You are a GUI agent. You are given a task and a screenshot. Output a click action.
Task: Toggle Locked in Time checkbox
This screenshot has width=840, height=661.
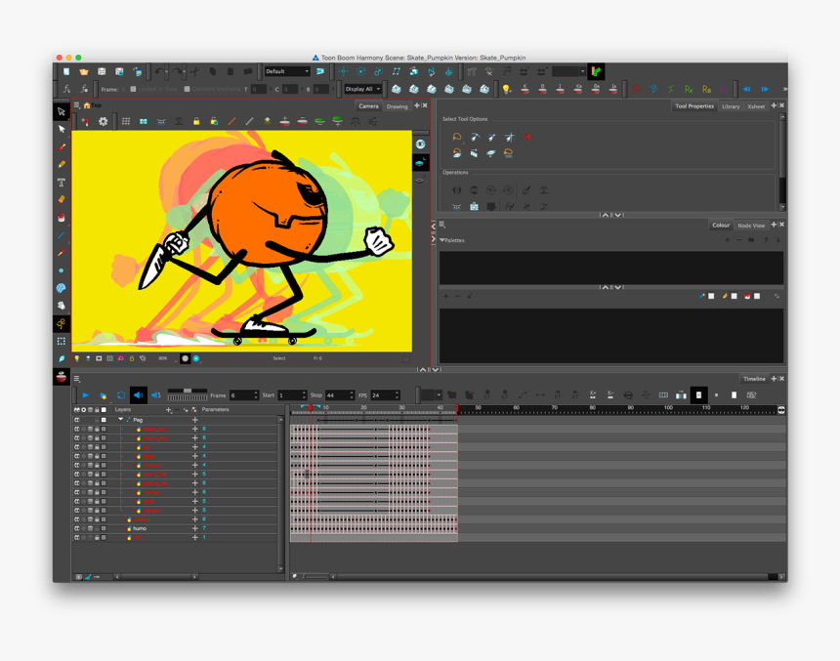click(x=134, y=90)
